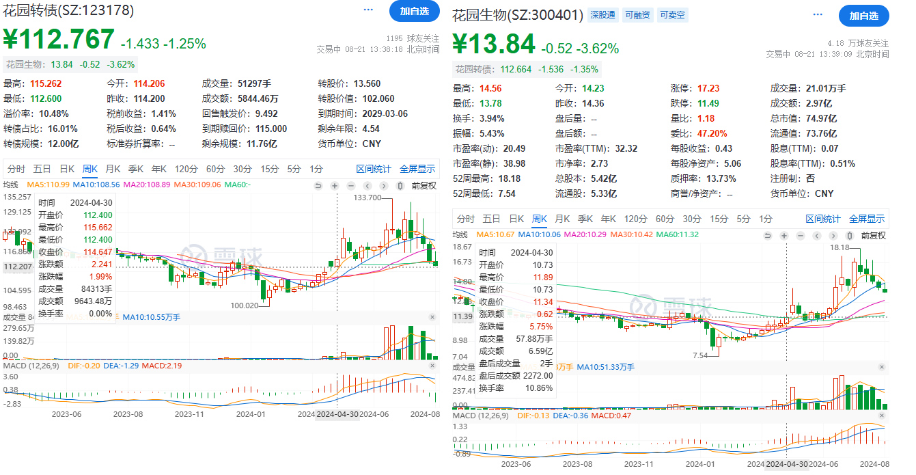Open related 花园生物 quote under 花园转债 price
The width and height of the screenshot is (916, 475).
[x=70, y=64]
